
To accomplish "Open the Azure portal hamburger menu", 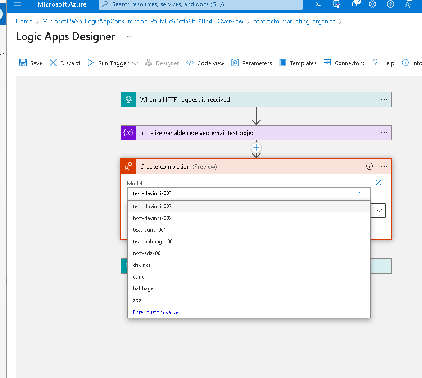I will pyautogui.click(x=18, y=4).
